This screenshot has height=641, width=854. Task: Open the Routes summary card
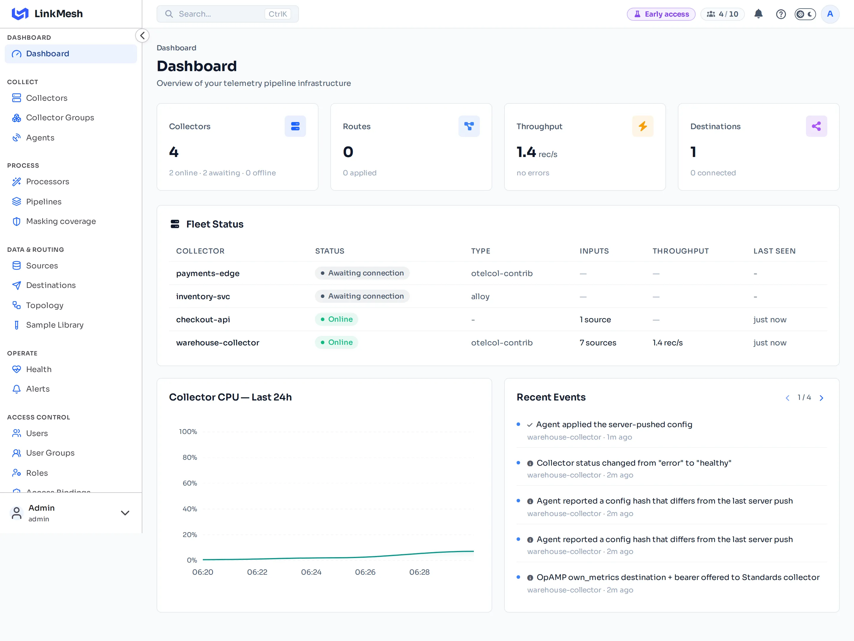[411, 147]
